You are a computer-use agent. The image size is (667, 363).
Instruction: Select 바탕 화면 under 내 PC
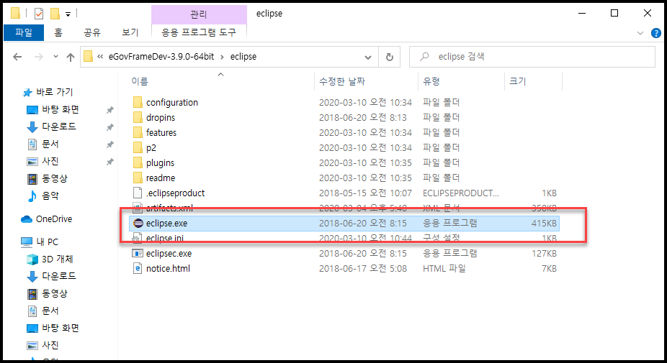pos(53,328)
